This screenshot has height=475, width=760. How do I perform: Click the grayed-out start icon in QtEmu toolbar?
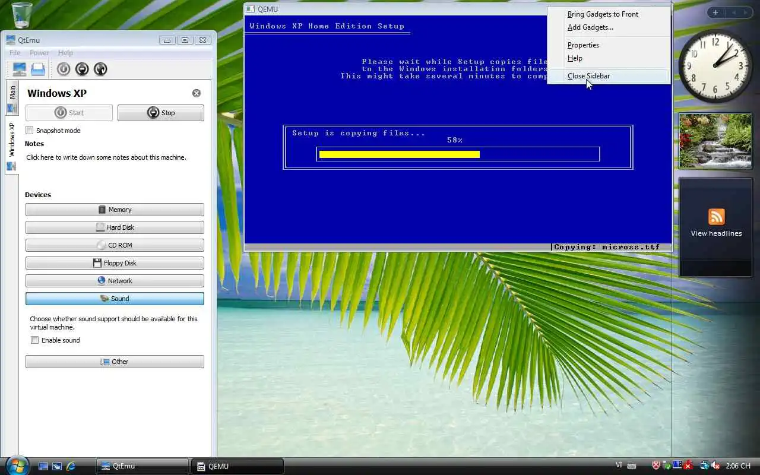click(x=64, y=69)
